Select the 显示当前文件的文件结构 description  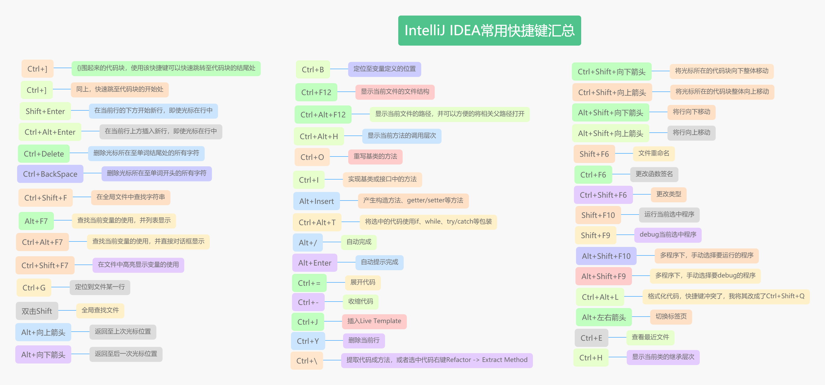point(395,92)
